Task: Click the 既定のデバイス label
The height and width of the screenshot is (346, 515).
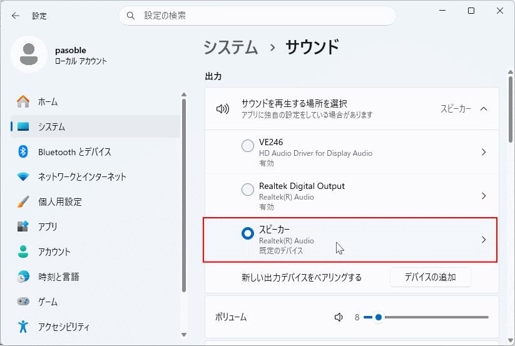Action: (281, 250)
